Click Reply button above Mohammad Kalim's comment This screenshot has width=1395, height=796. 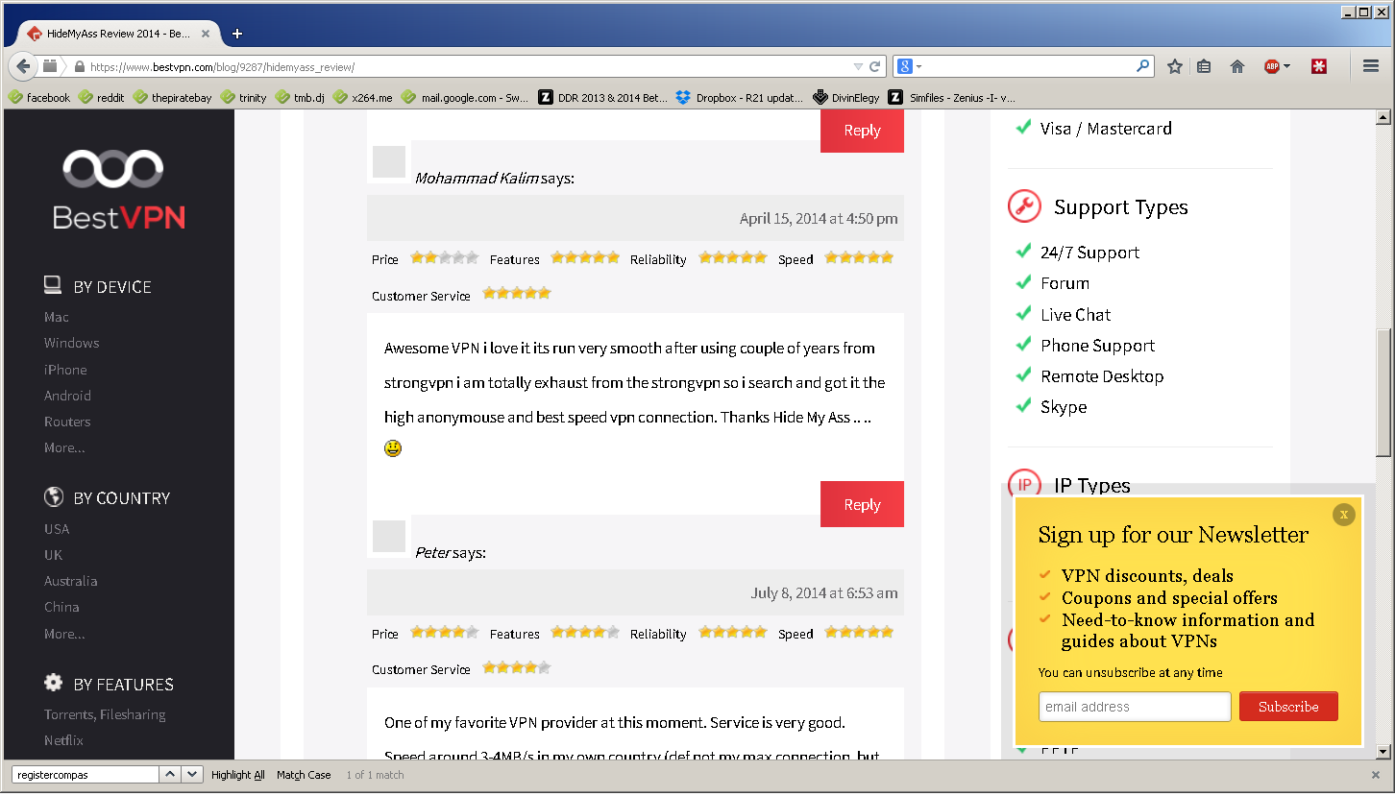coord(862,131)
